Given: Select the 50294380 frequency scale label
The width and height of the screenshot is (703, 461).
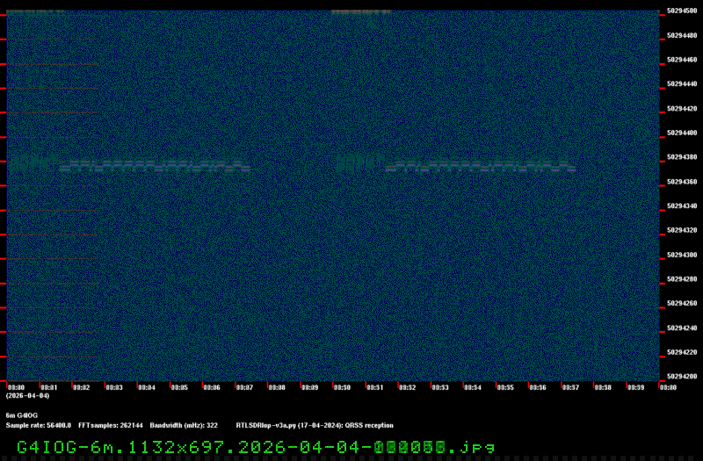Looking at the screenshot, I should point(682,157).
